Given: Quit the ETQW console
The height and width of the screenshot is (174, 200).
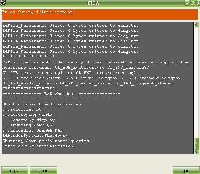Looking at the screenshot, I should coord(186,170).
